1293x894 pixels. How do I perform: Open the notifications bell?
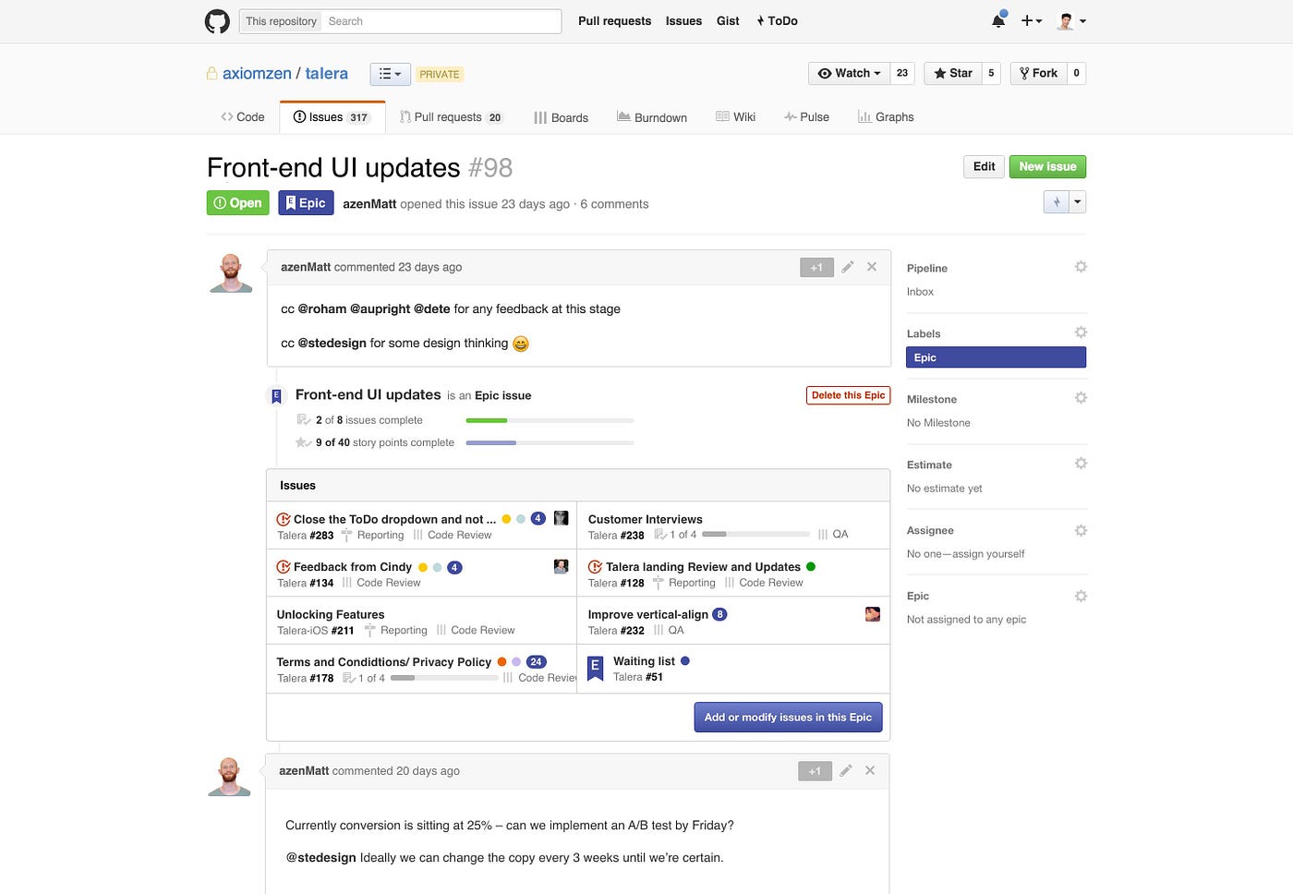point(997,20)
